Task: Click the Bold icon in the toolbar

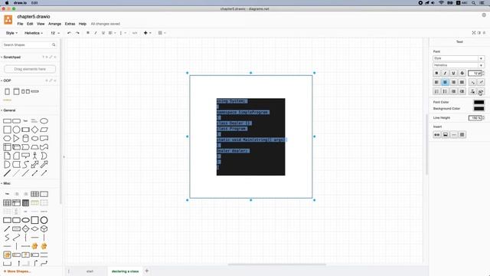Action: point(88,33)
